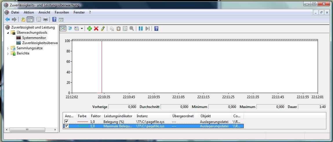
Task: Sort by Übergeordnet column header
Action: click(185, 116)
